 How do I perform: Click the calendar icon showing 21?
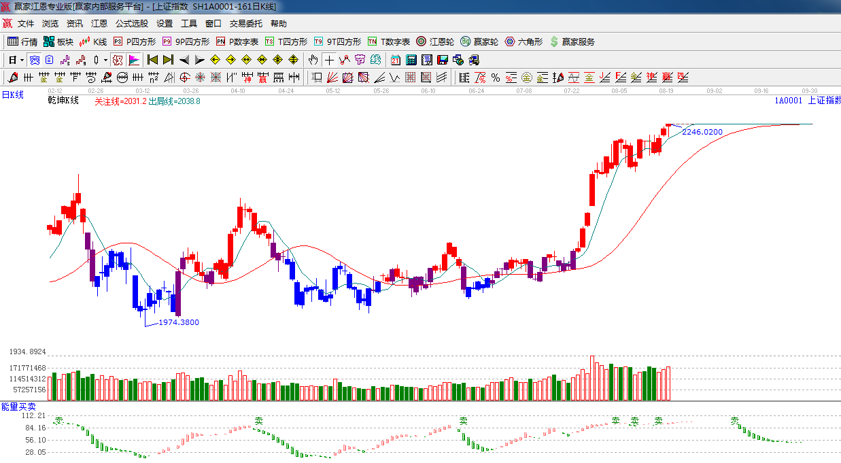[x=395, y=60]
